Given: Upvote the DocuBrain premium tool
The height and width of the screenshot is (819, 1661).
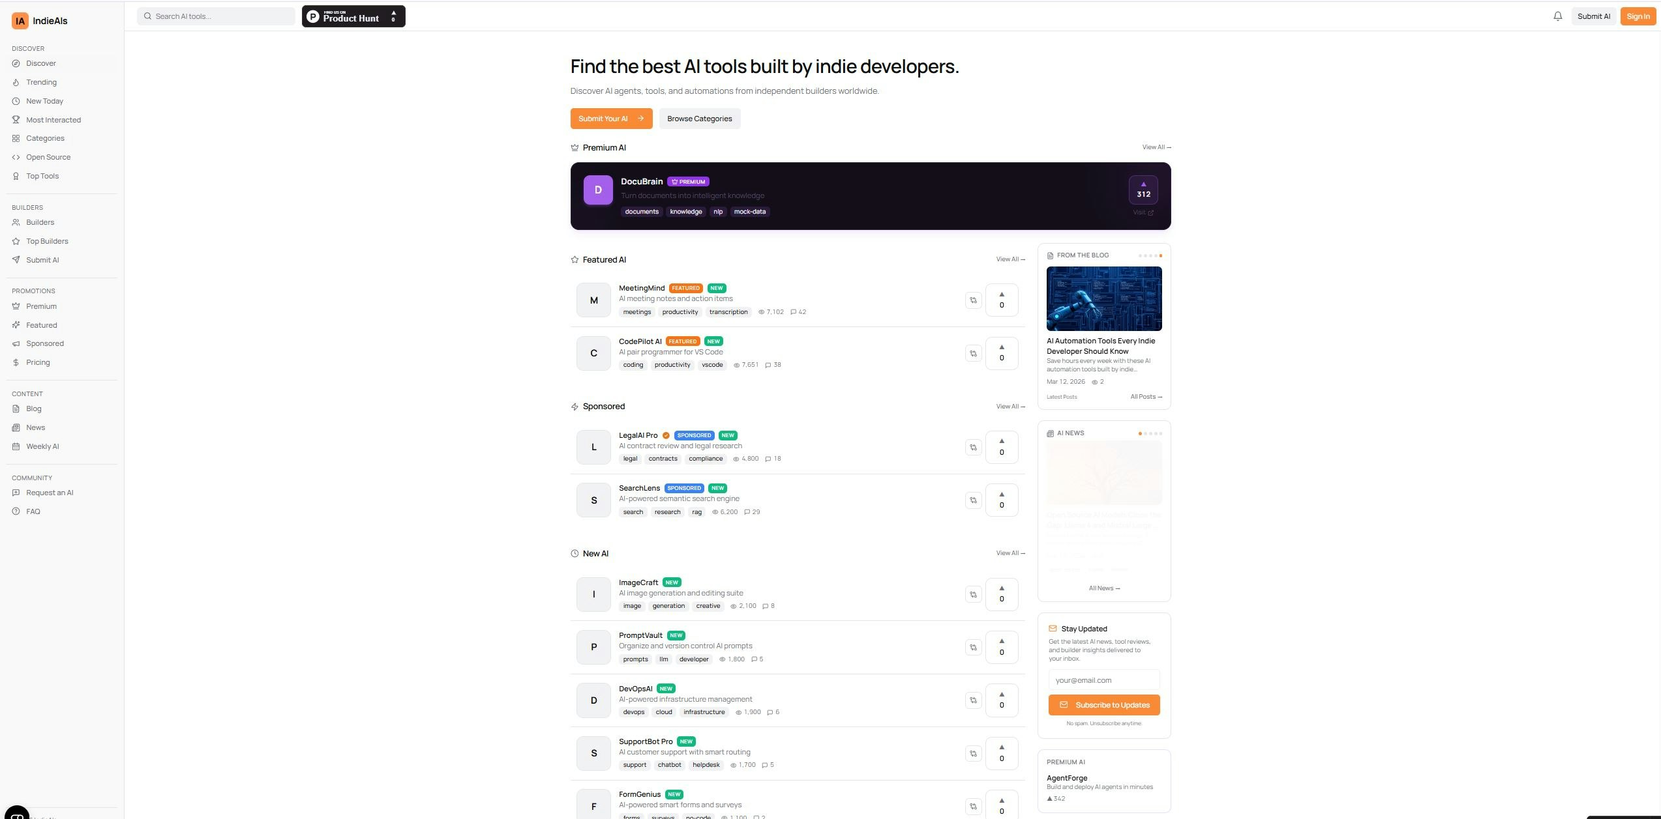Looking at the screenshot, I should pos(1143,190).
